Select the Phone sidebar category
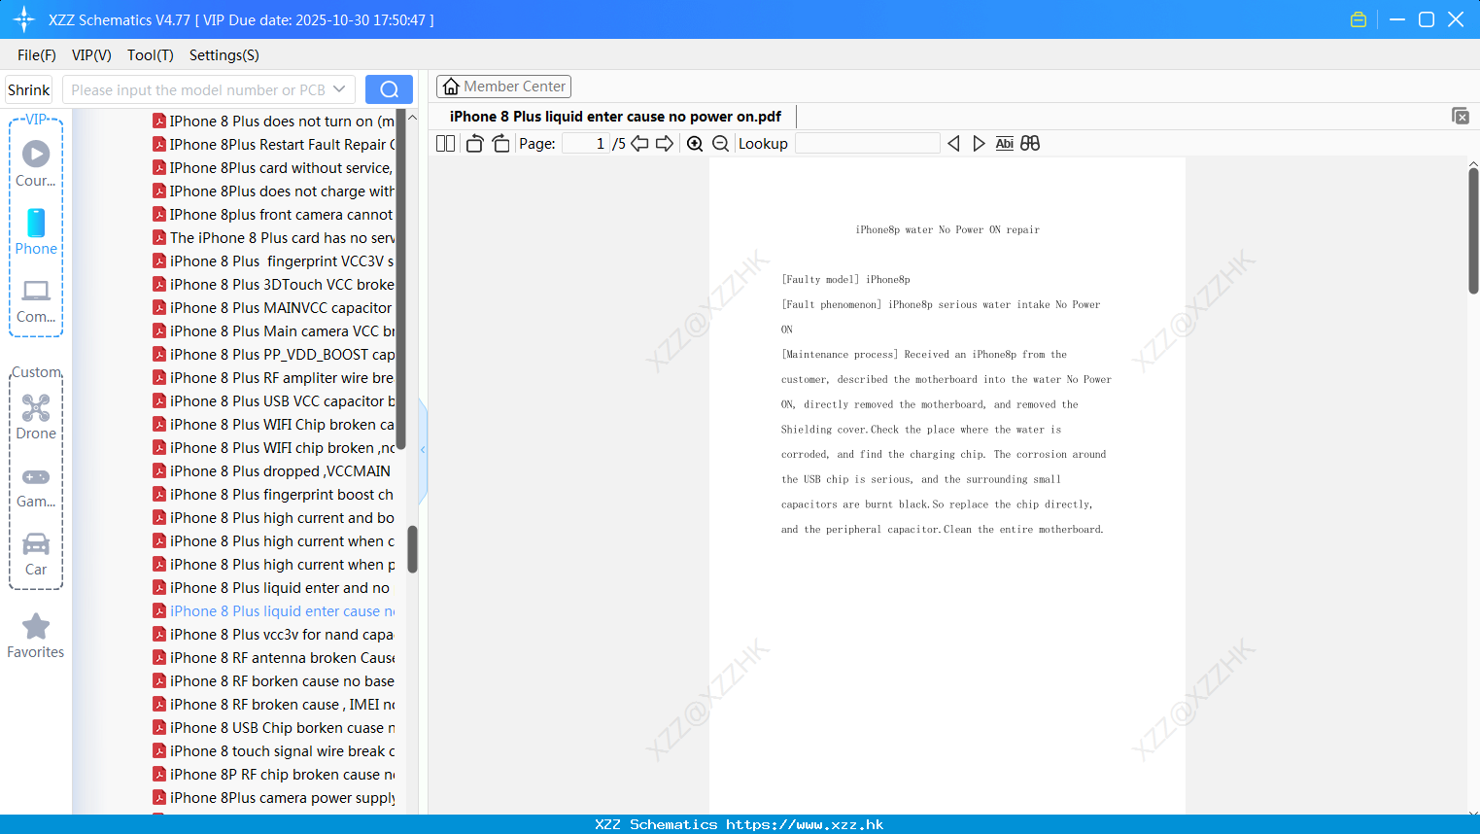This screenshot has width=1480, height=834. pos(36,232)
